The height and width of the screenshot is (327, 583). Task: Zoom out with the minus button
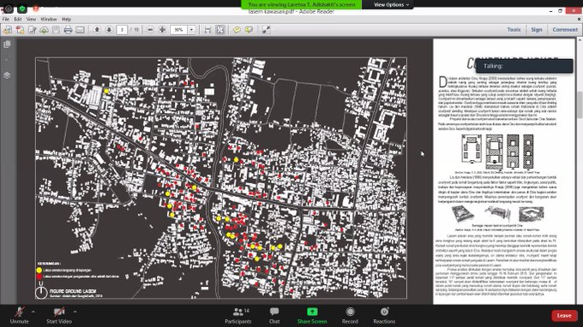pos(150,30)
